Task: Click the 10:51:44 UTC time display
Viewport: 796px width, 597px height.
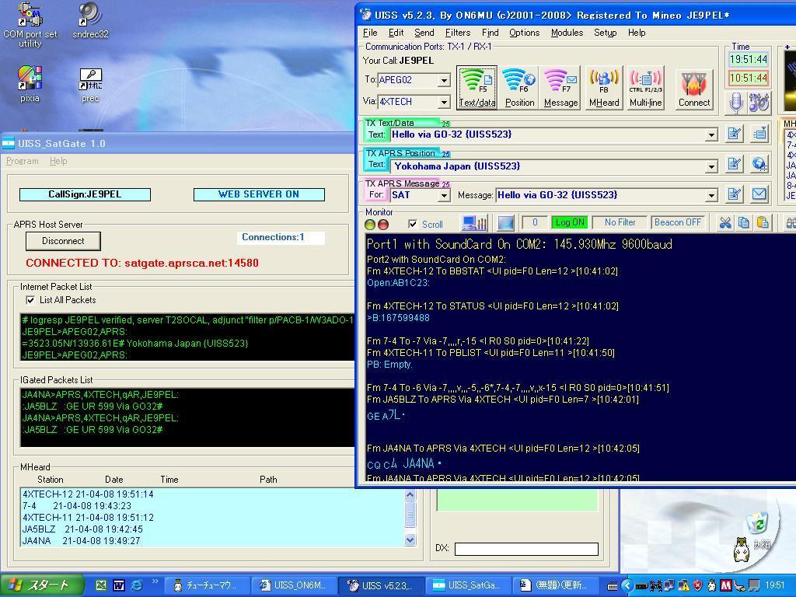Action: pyautogui.click(x=749, y=79)
